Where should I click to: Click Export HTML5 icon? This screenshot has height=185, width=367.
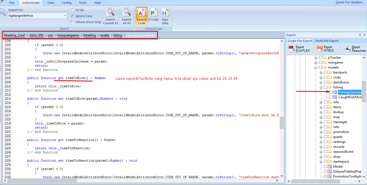coord(320,49)
